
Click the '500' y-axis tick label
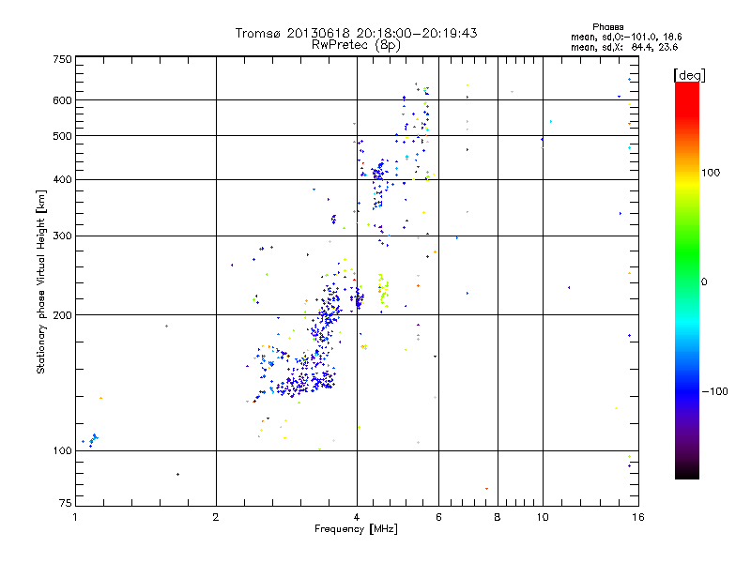tap(62, 136)
